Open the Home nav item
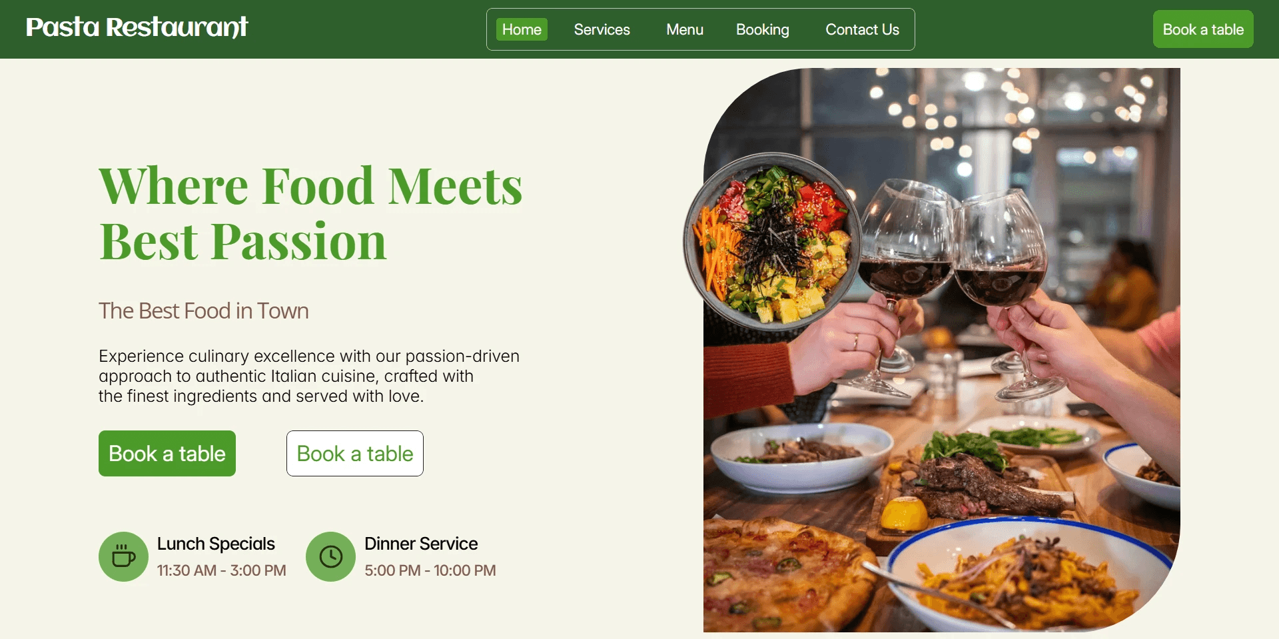Image resolution: width=1279 pixels, height=639 pixels. 522,29
